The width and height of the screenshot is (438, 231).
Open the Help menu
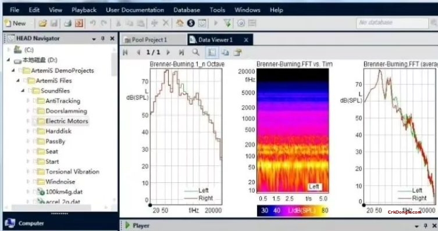[276, 10]
